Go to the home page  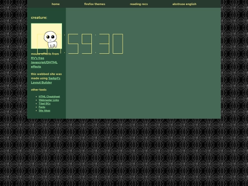click(x=56, y=4)
